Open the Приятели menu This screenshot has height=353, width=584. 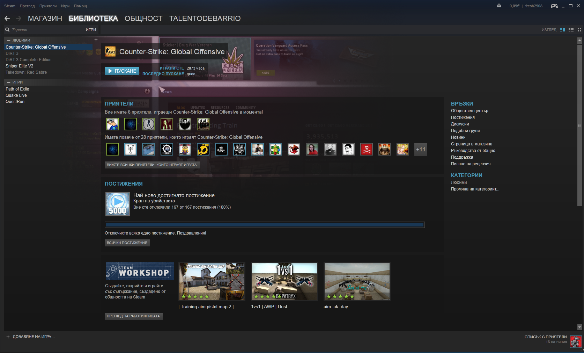tap(48, 6)
